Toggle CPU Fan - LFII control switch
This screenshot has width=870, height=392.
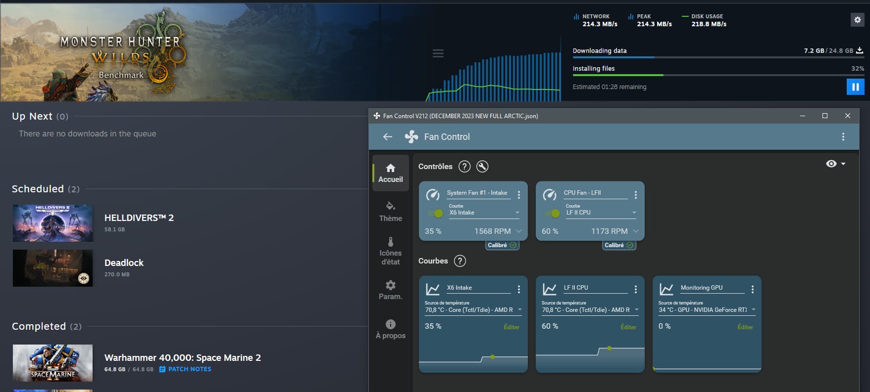[553, 214]
